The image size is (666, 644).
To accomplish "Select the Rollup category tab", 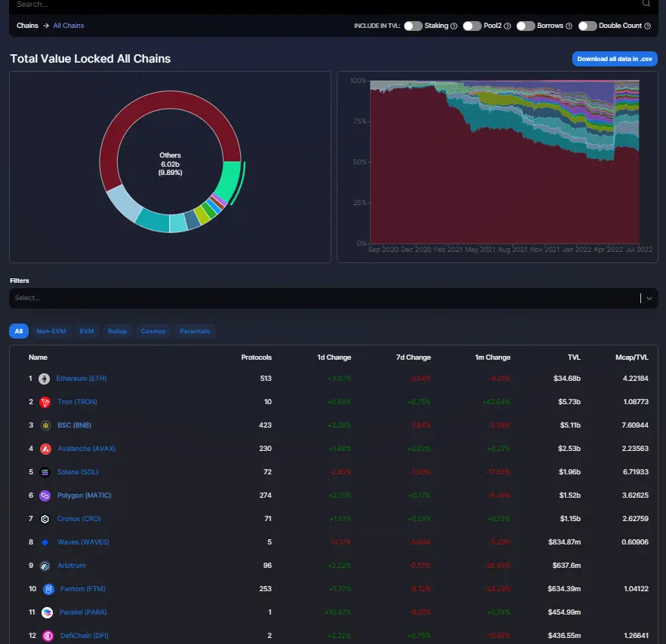I will (117, 331).
